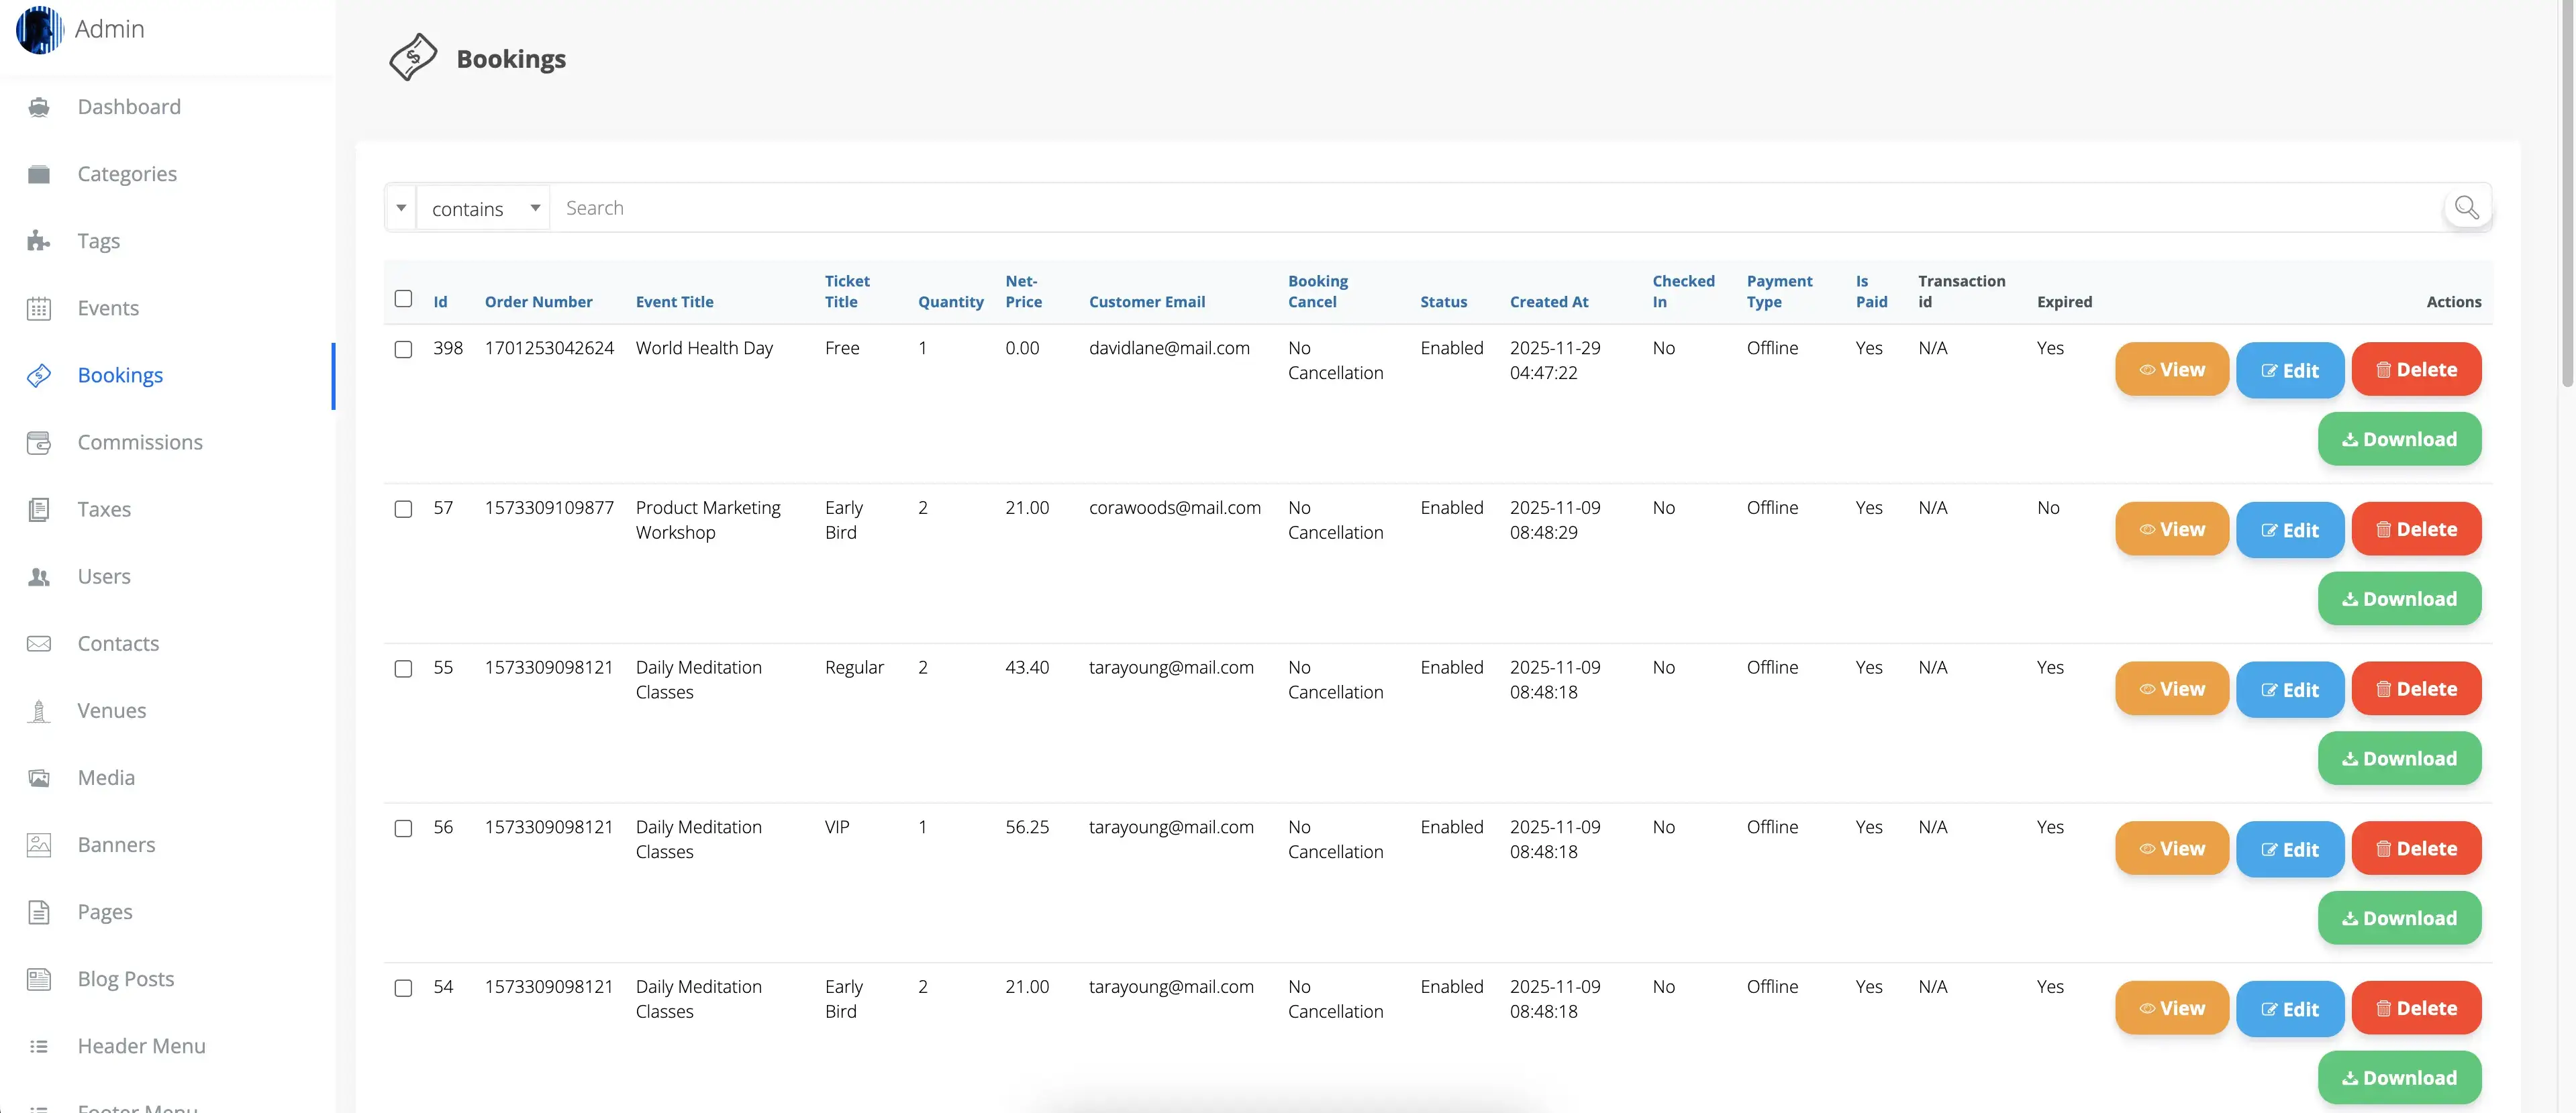Viewport: 2576px width, 1113px height.
Task: Toggle the select-all bookings checkbox
Action: point(403,298)
